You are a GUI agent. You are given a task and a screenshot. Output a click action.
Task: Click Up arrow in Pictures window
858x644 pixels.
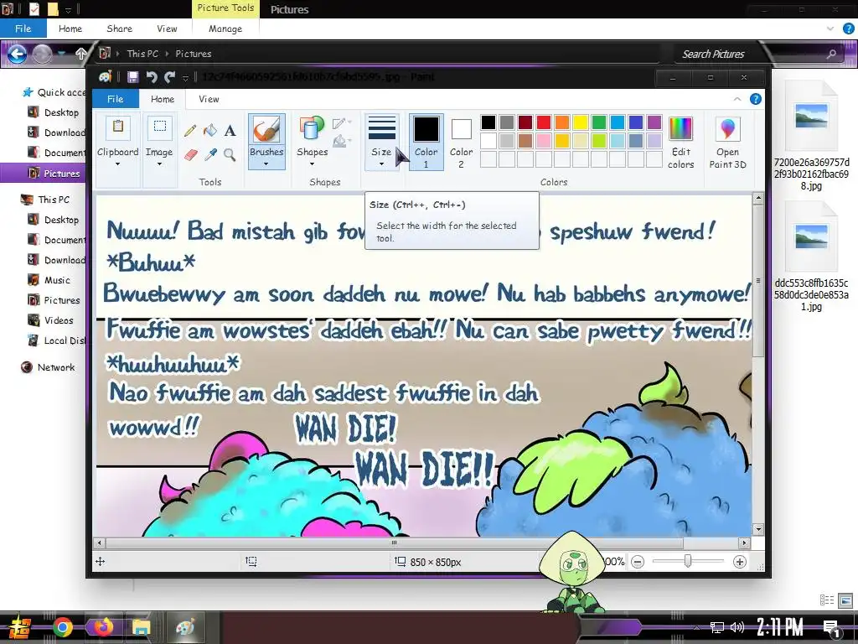tap(81, 54)
